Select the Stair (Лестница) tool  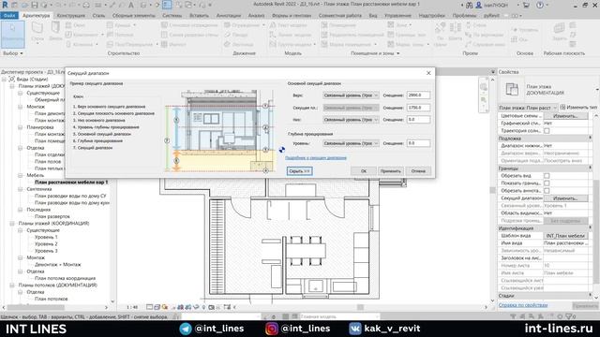coord(239,44)
